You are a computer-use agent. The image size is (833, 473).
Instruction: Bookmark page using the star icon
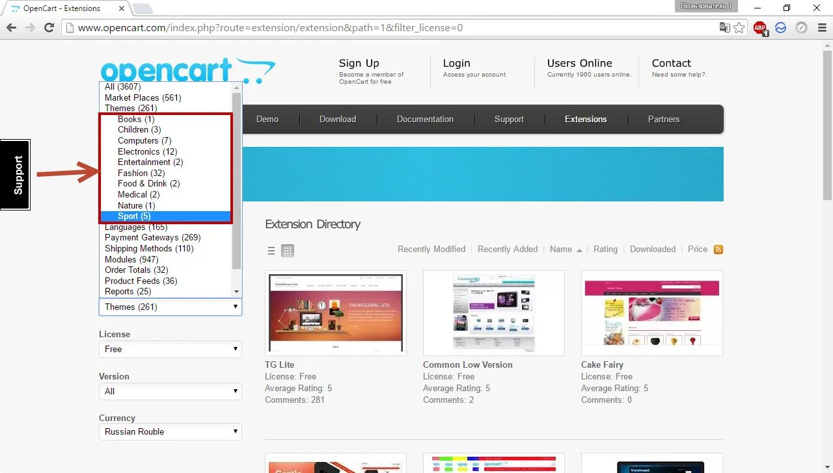(739, 27)
